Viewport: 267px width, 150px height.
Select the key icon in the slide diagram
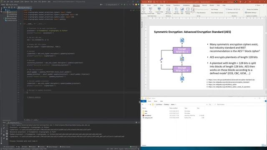pyautogui.click(x=161, y=59)
